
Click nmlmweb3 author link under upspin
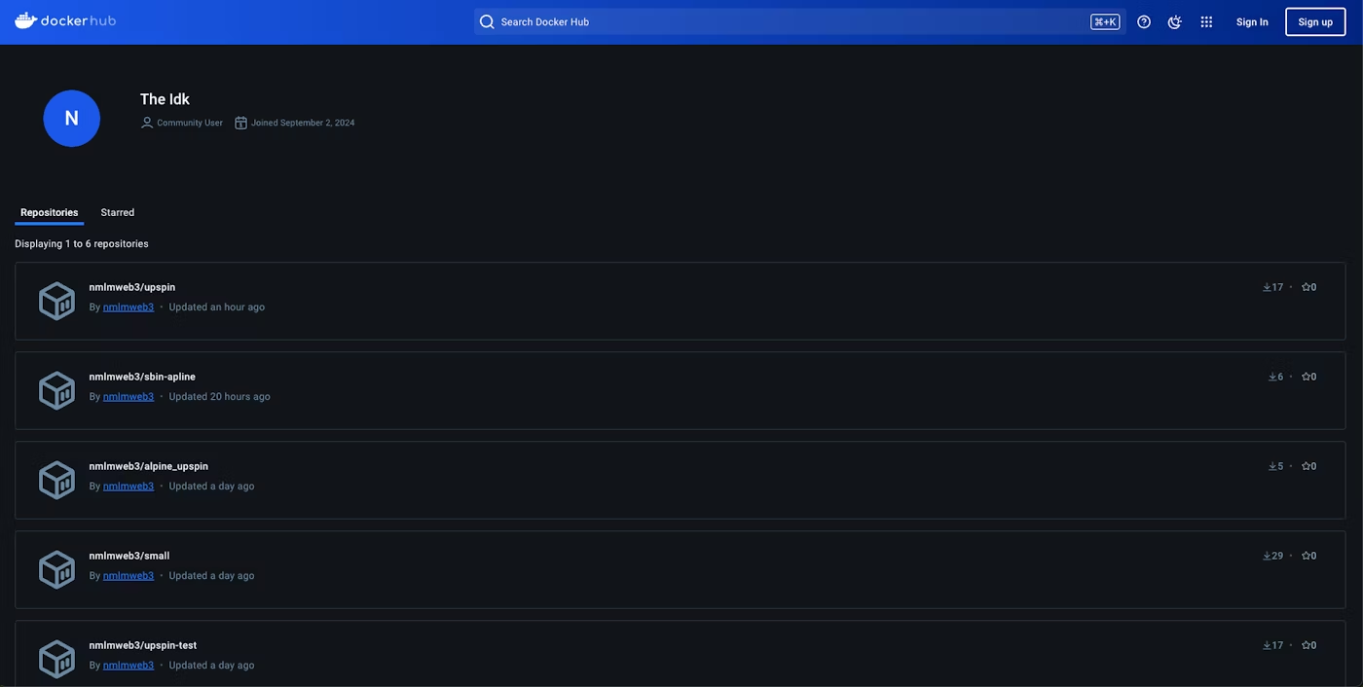[129, 307]
